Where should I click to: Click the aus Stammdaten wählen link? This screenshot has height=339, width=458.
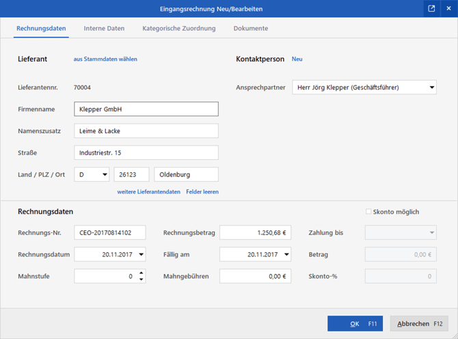(105, 59)
